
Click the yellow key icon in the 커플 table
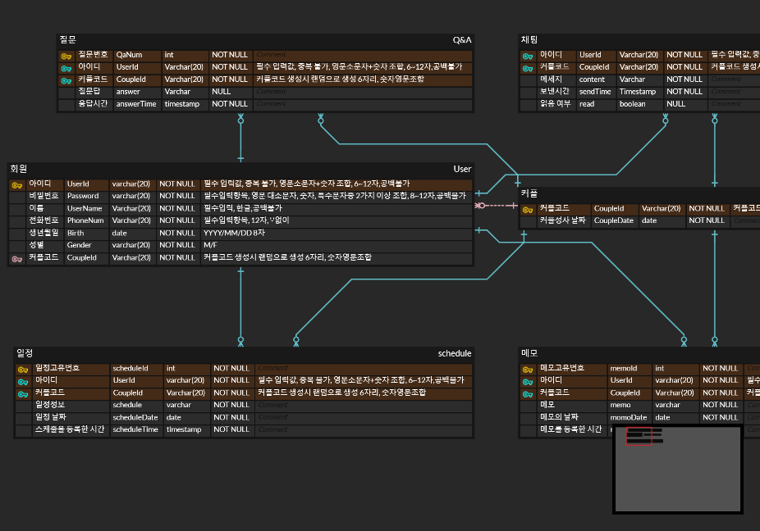pyautogui.click(x=528, y=210)
